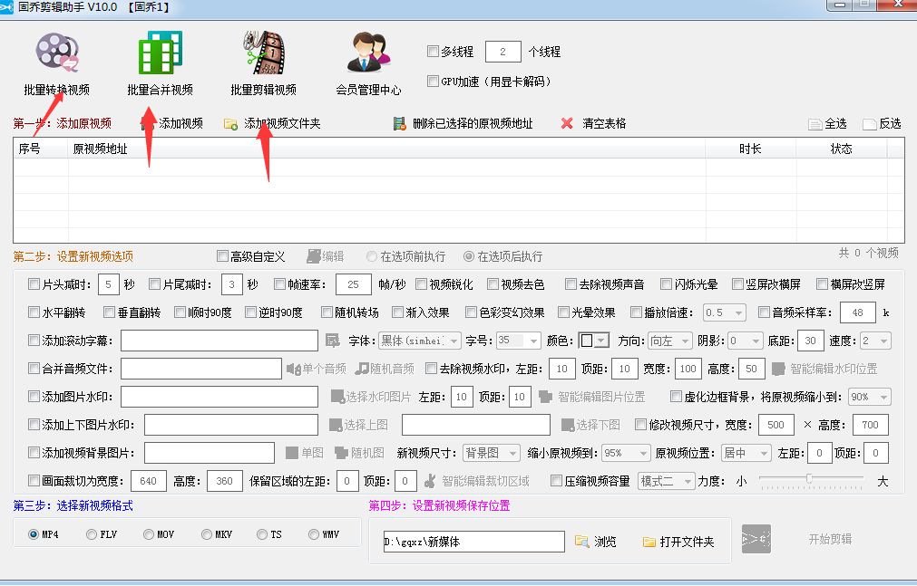The height and width of the screenshot is (586, 917).
Task: Click the 反选 invert selection icon
Action: (870, 124)
